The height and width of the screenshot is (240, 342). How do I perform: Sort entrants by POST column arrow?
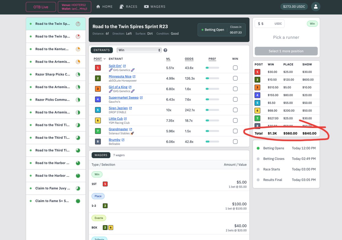tap(105, 59)
